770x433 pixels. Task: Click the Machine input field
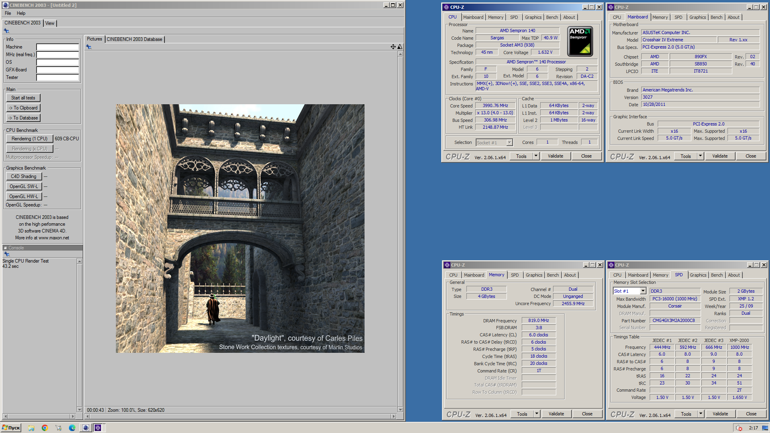tap(57, 47)
